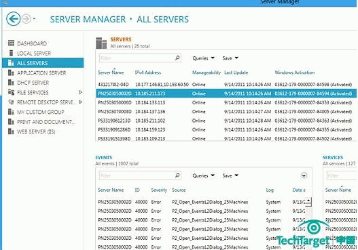Click the back navigation arrow icon
Image resolution: width=358 pixels, height=250 pixels.
(13, 19)
